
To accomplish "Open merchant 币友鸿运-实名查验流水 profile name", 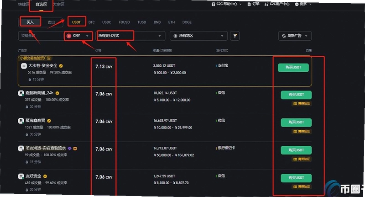I will point(46,148).
